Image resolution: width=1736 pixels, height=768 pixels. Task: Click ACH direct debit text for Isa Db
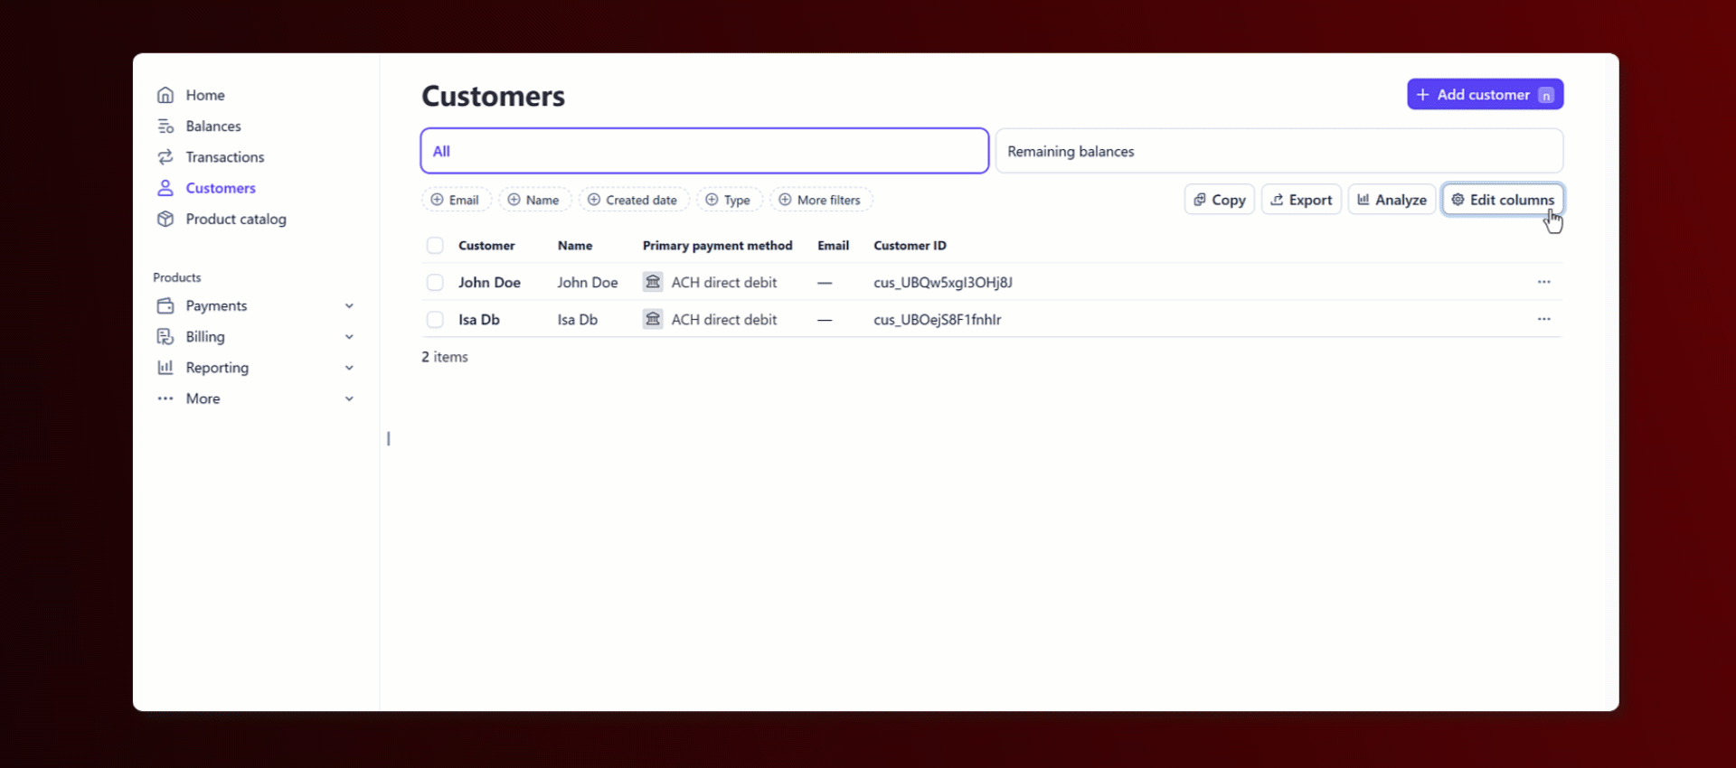724,319
